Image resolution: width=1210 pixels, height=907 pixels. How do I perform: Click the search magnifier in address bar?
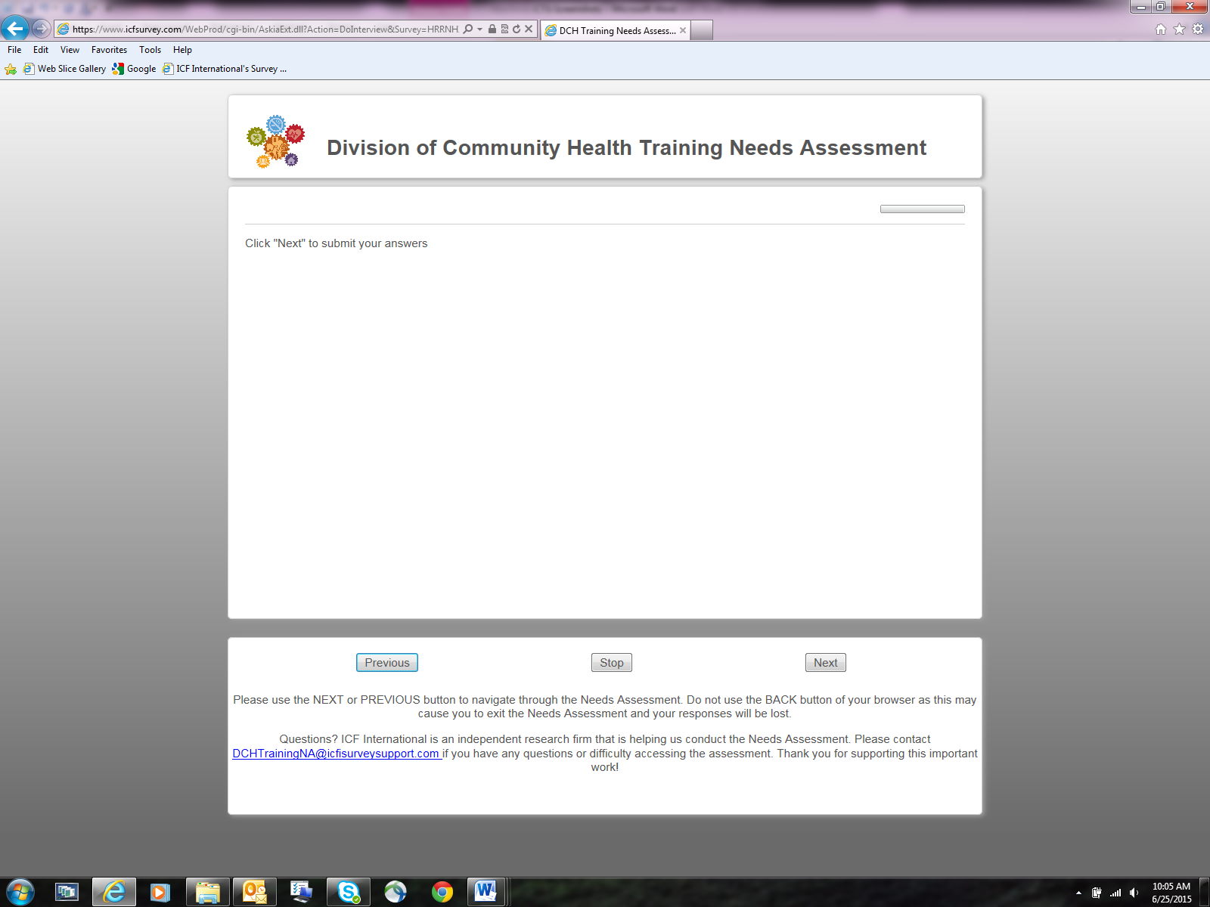(467, 29)
